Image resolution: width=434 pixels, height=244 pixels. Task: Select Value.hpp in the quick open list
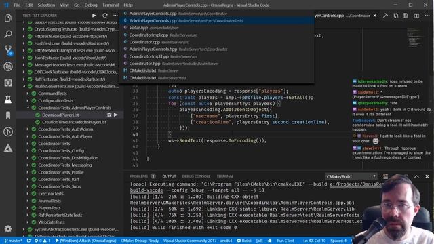(x=217, y=28)
